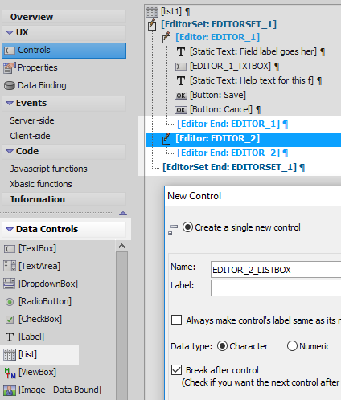This screenshot has height=400, width=341.
Task: Collapse the Events section
Action: pyautogui.click(x=10, y=103)
